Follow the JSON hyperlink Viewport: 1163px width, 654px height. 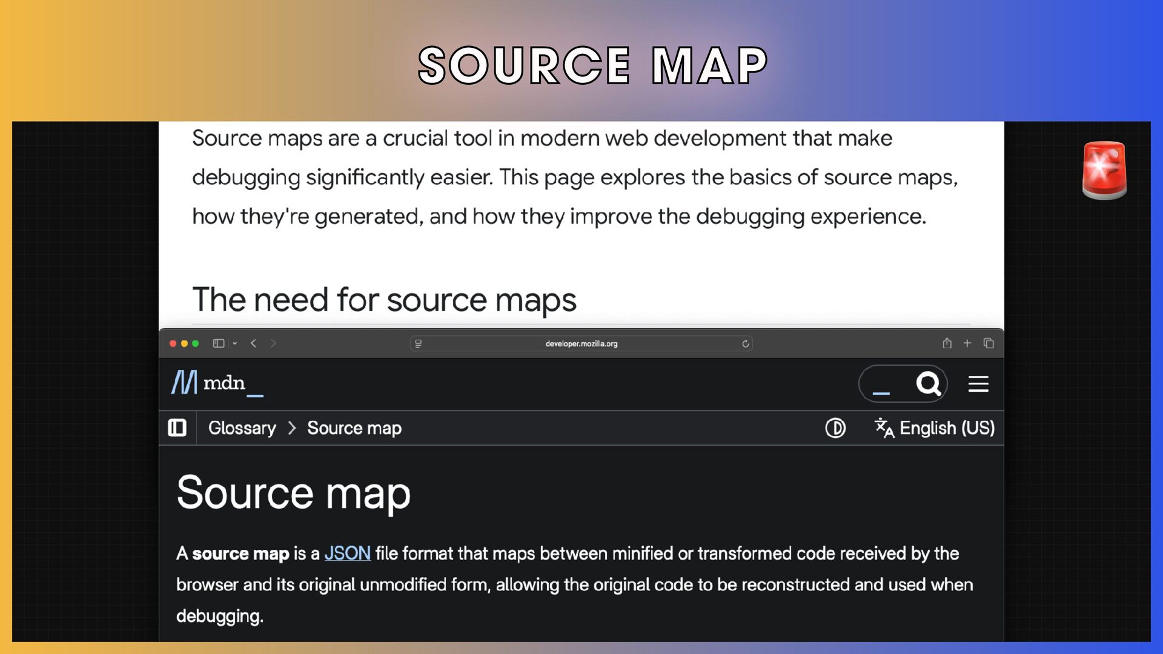347,553
